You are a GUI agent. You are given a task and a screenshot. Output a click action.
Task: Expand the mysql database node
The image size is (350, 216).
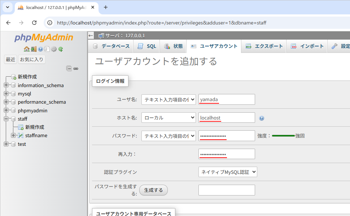(6, 93)
